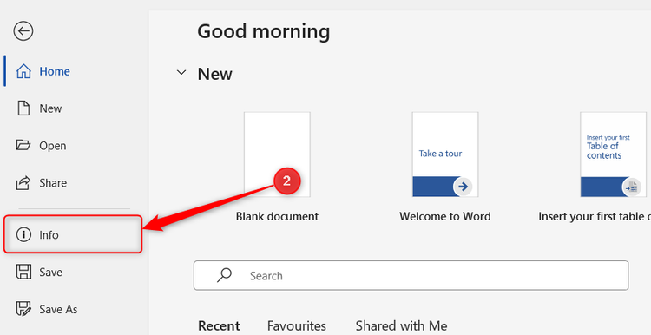Click the Share icon in sidebar
The width and height of the screenshot is (651, 335).
23,182
